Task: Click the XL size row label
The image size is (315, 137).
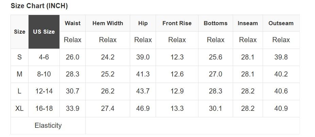Action: point(19,108)
